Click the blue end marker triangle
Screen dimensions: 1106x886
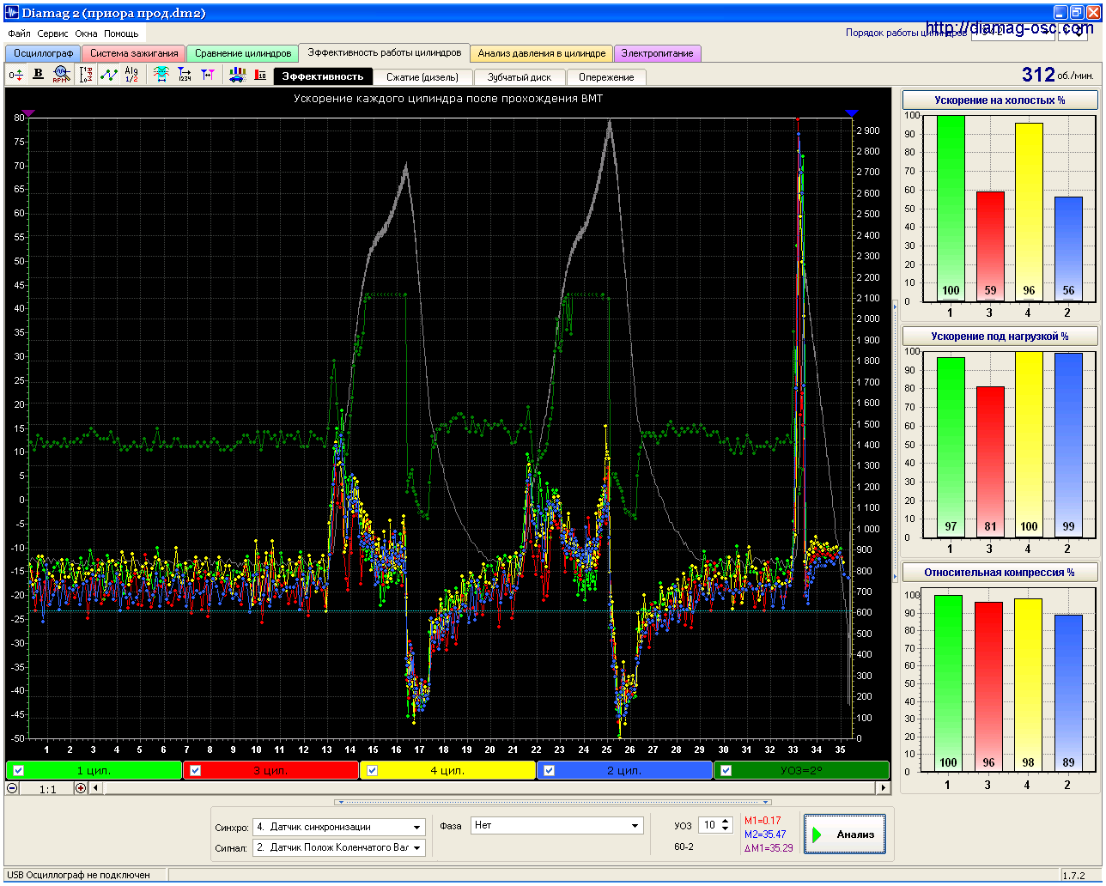[851, 112]
